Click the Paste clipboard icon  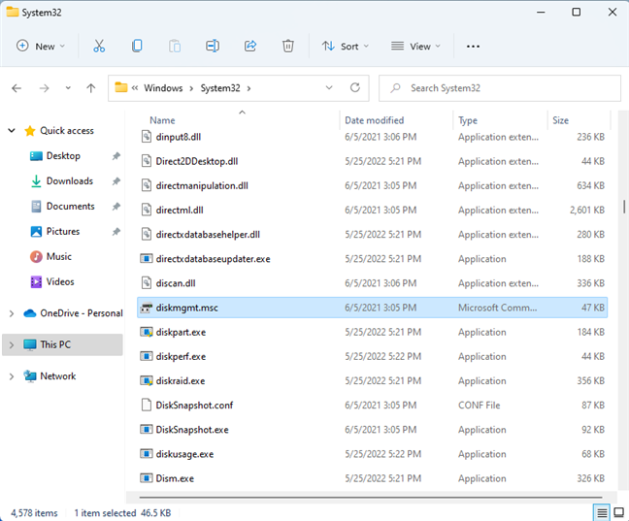(175, 47)
